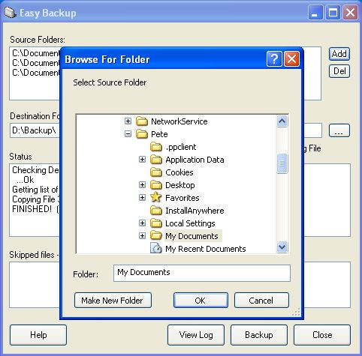Viewport: 362px width, 356px height.
Task: Select the My Recent Documents label
Action: (x=206, y=249)
